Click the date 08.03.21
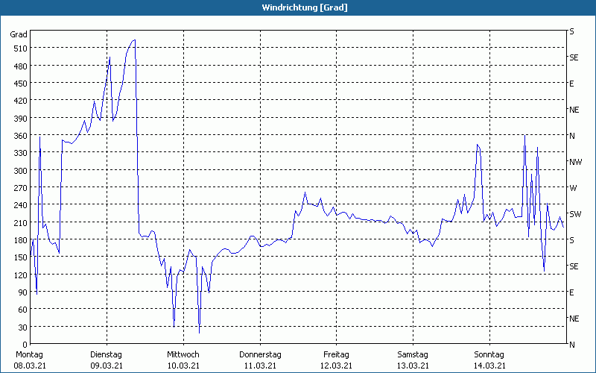The width and height of the screenshot is (596, 373). click(x=30, y=366)
